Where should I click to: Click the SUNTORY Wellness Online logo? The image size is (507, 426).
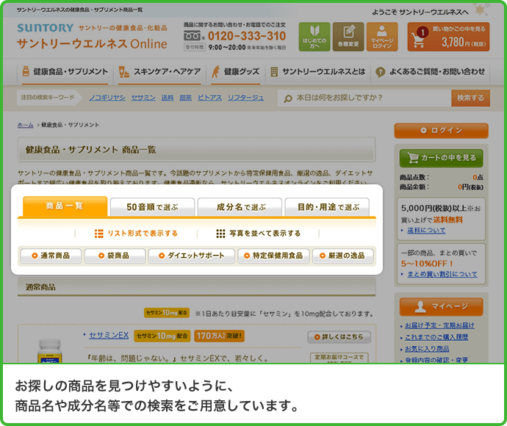(x=92, y=36)
